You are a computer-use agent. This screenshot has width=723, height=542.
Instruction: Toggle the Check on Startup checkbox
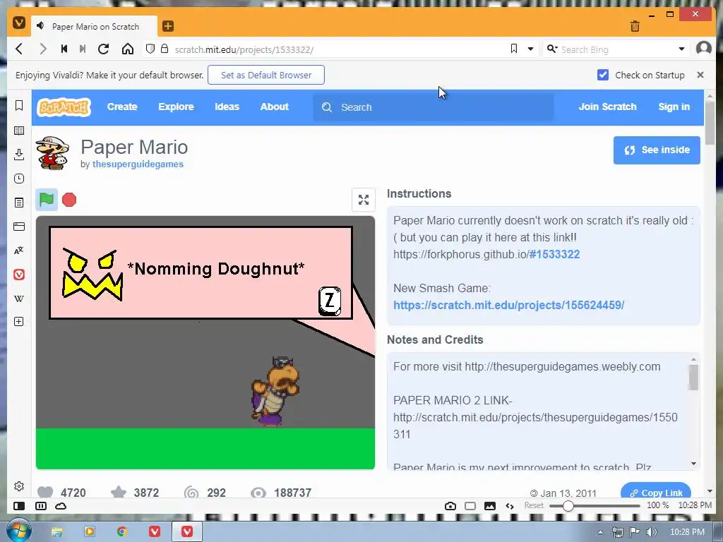click(603, 75)
